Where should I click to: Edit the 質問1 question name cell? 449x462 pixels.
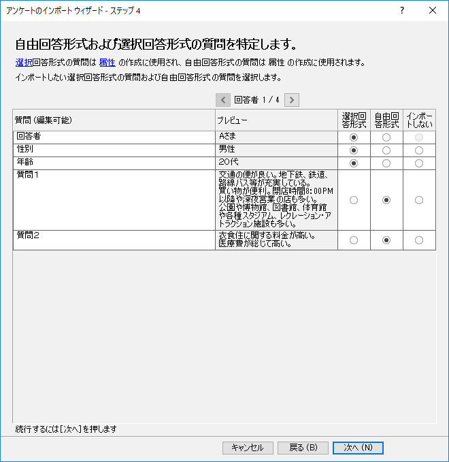coord(114,199)
